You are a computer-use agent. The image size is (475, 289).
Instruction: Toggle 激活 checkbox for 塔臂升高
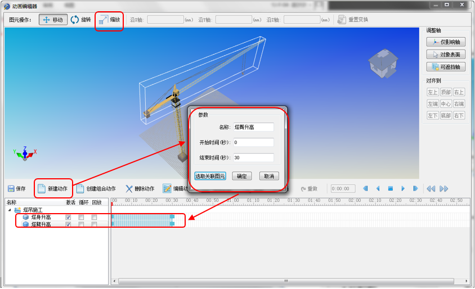pyautogui.click(x=68, y=224)
